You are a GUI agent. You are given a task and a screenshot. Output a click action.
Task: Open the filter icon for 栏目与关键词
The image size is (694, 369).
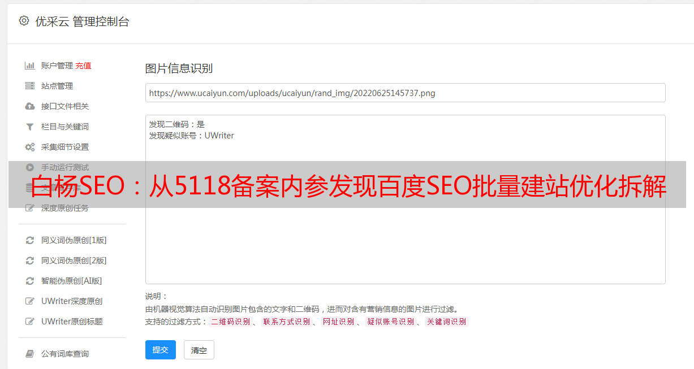click(x=30, y=127)
